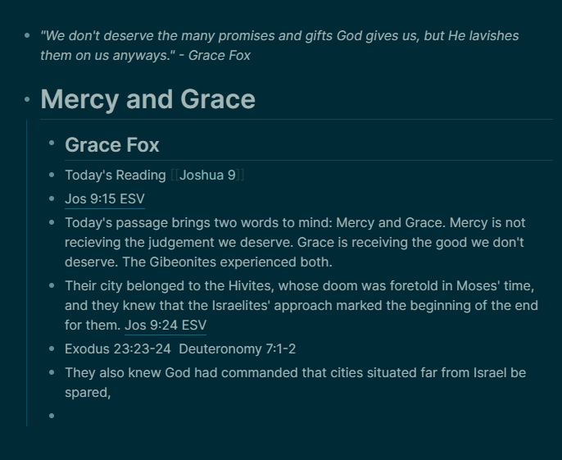Viewport: 562px width, 460px height.
Task: Click the bullet next to Jos 9:15 ESV
Action: 52,198
